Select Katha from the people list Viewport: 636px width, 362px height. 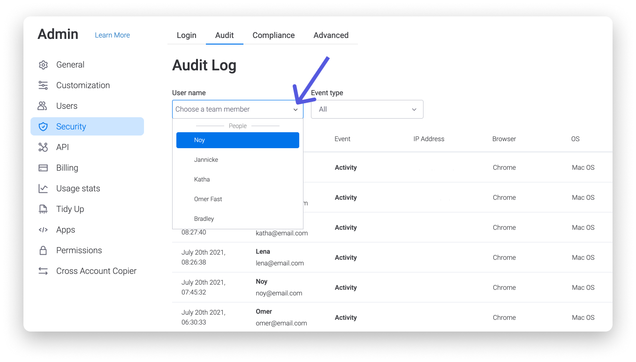pos(238,180)
